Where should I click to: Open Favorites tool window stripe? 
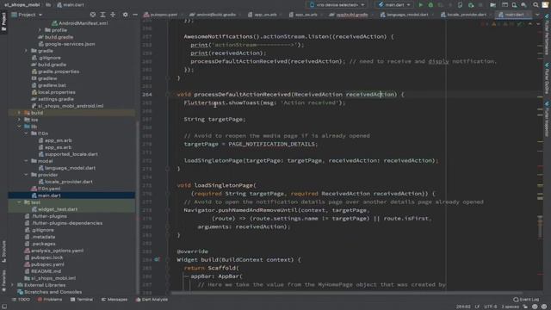pyautogui.click(x=3, y=281)
